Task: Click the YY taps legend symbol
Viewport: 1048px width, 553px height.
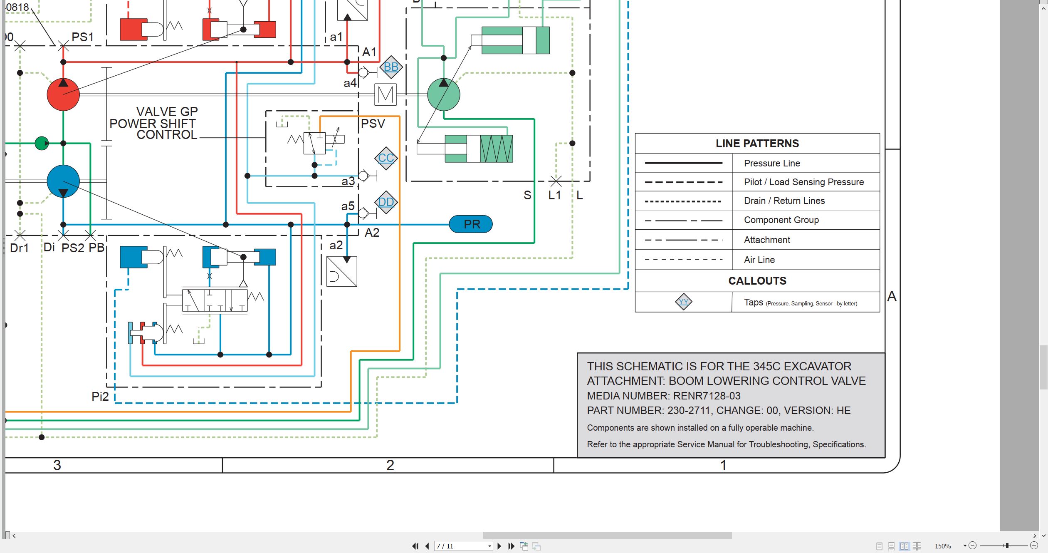Action: click(683, 302)
